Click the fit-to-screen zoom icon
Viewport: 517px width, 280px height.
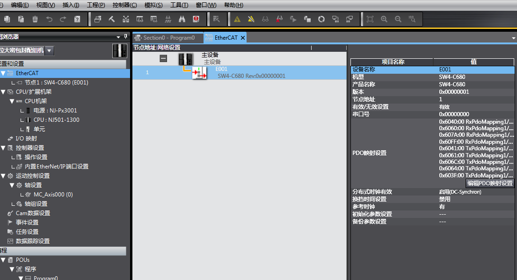click(370, 19)
